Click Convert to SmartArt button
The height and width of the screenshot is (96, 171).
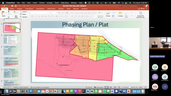(100, 15)
